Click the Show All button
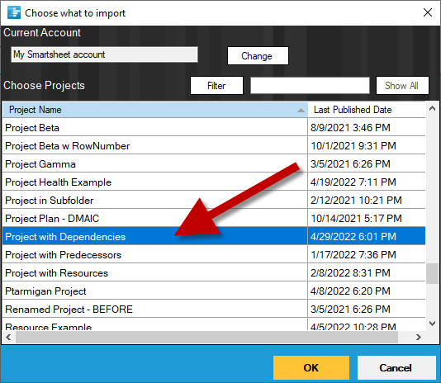The image size is (441, 383). point(402,86)
